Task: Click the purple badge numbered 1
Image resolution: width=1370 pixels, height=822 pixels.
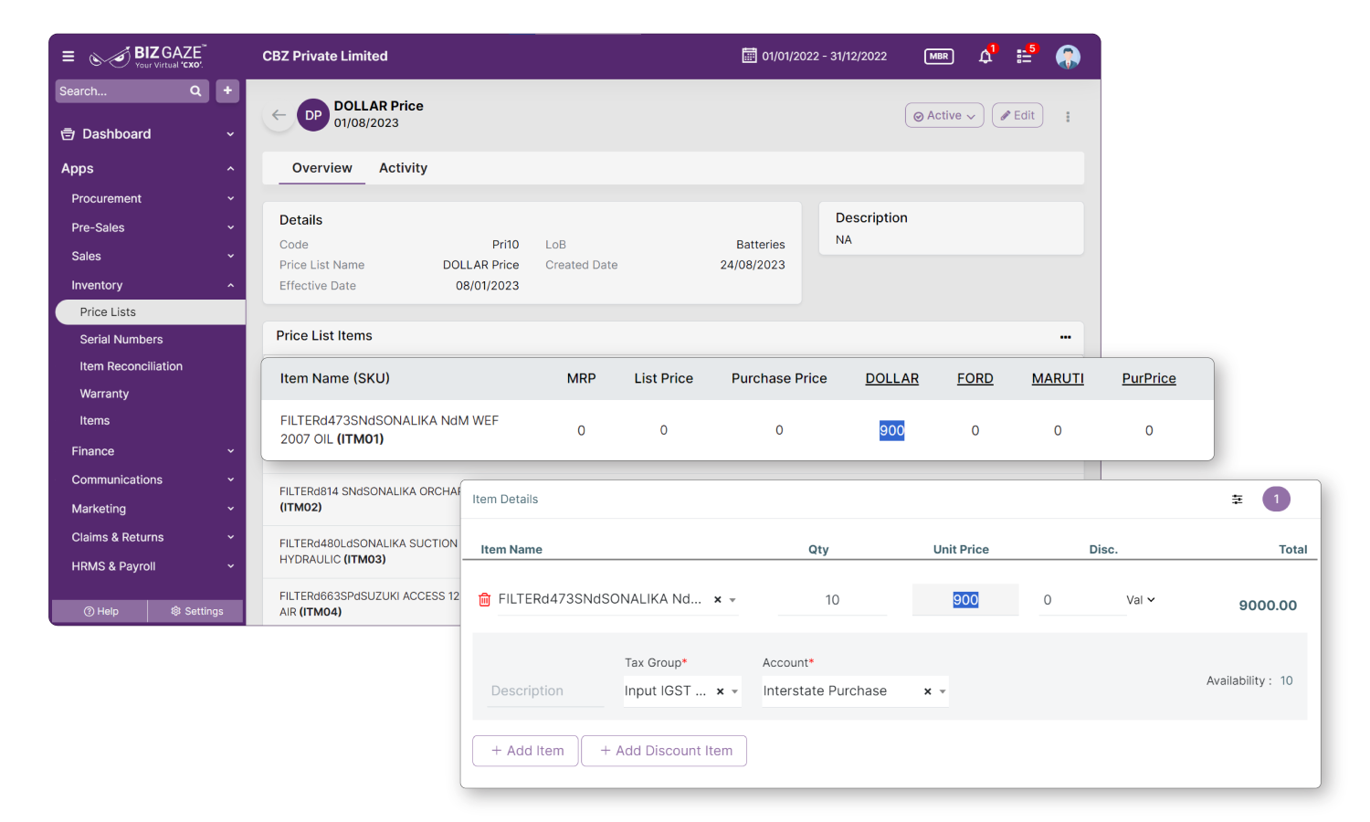Action: 1276,499
